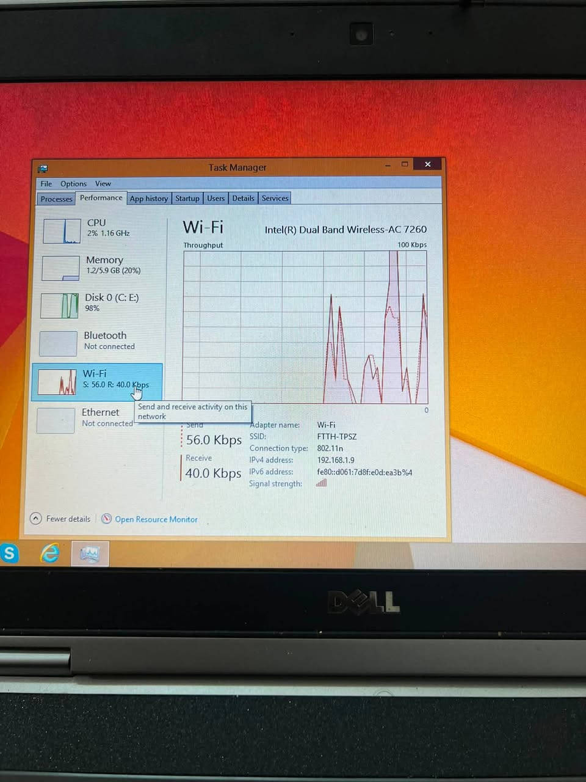Image resolution: width=586 pixels, height=782 pixels.
Task: Click the Fewer details chevron icon
Action: (36, 519)
